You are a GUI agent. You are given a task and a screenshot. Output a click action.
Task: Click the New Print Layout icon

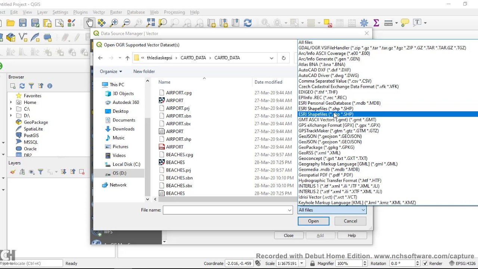[47, 23]
